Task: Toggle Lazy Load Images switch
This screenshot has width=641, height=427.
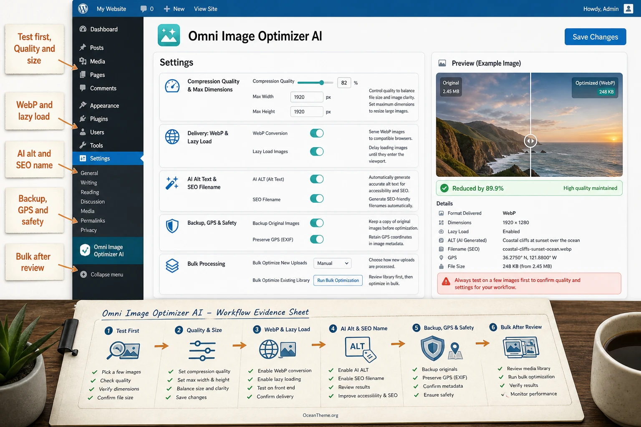Action: 317,151
